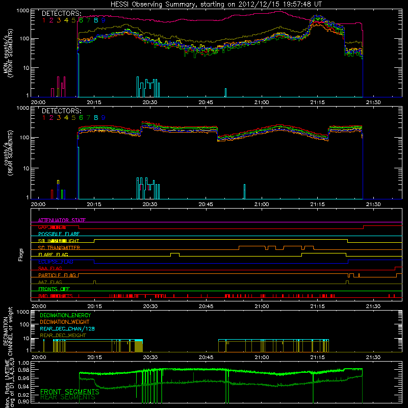Click dark green detector 7 legend number, rear segments plot
Viewport: 408px width, 408px height.
tap(88, 118)
